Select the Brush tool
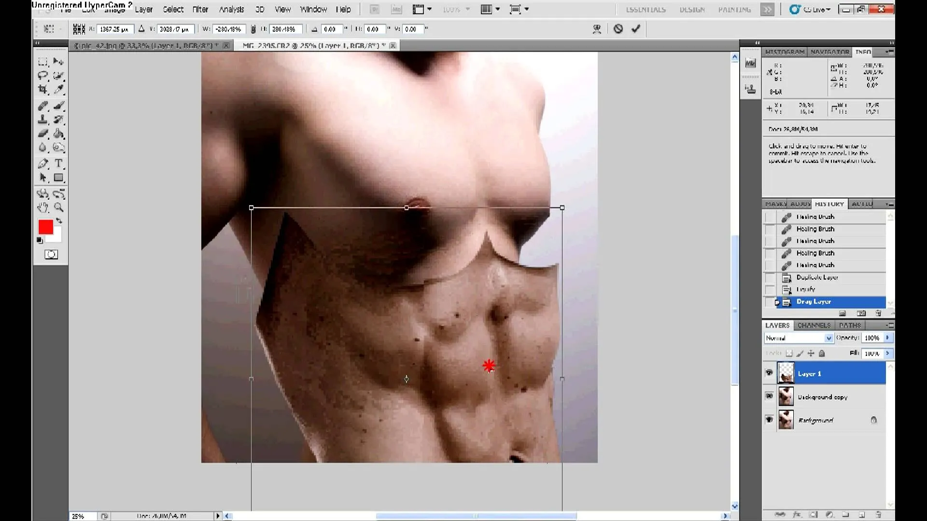 pos(58,106)
